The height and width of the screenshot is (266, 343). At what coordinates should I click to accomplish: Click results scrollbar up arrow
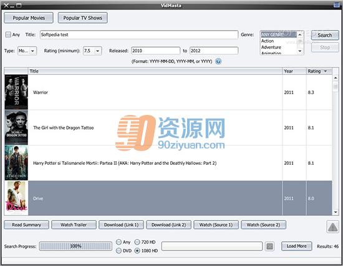pos(336,78)
